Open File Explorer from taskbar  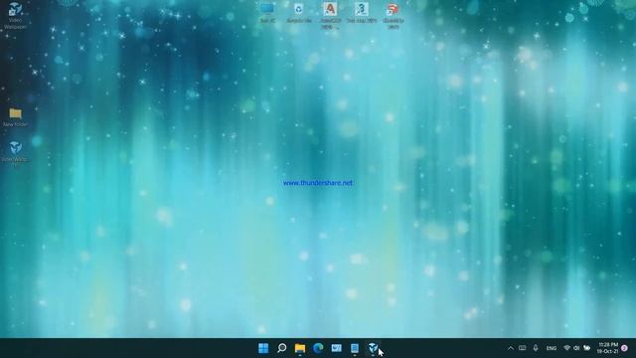(300, 348)
